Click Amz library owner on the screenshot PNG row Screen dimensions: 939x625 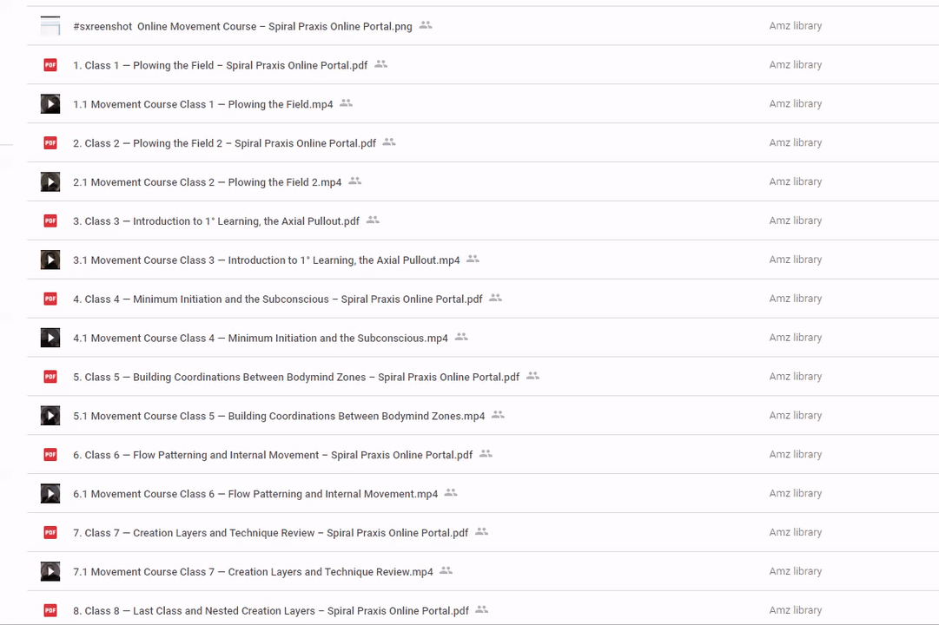(795, 26)
